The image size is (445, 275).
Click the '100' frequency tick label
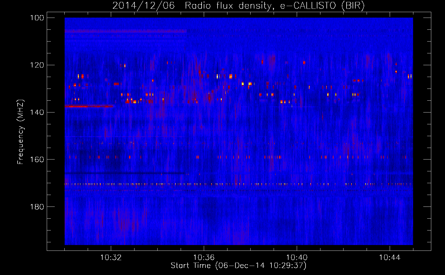coord(37,18)
